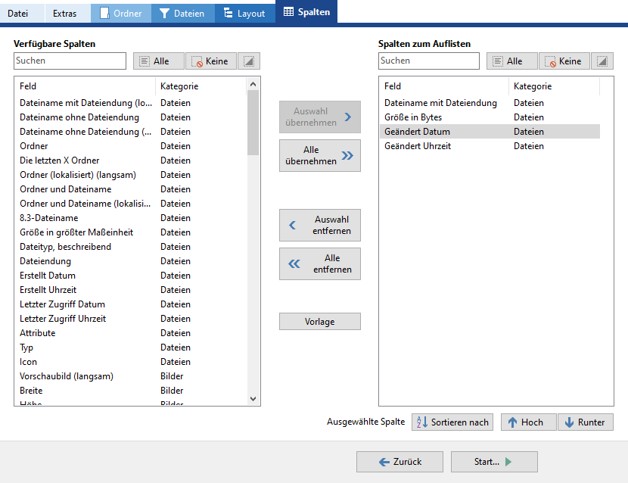Remove selected column via Auswahl entfernen
Image resolution: width=628 pixels, height=483 pixels.
tap(320, 225)
